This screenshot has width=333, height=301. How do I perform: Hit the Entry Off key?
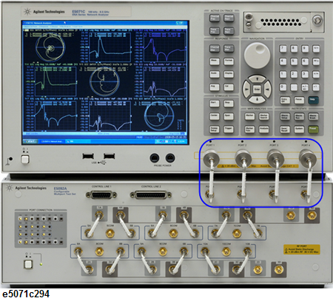(x=285, y=100)
